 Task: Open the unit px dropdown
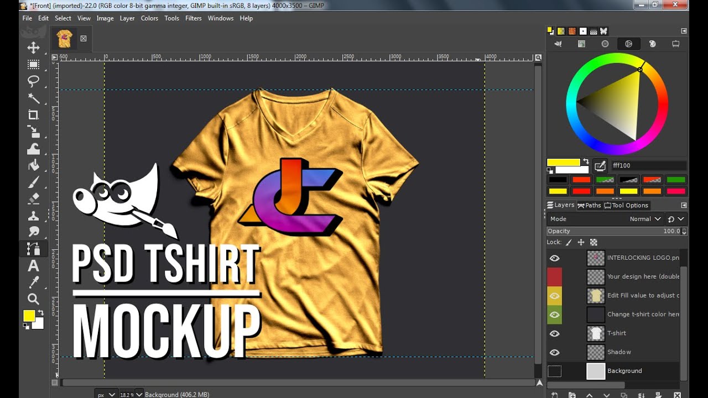tap(106, 394)
